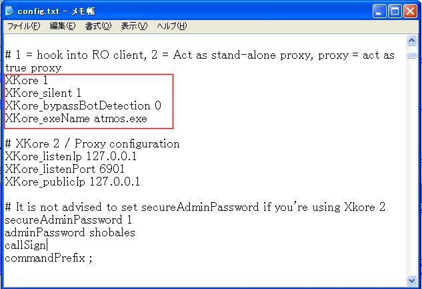Open the 書式(O) menu
The image size is (422, 289).
(98, 26)
